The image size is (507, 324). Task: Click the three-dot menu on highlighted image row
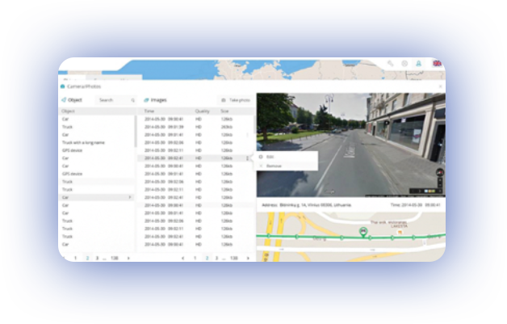248,158
